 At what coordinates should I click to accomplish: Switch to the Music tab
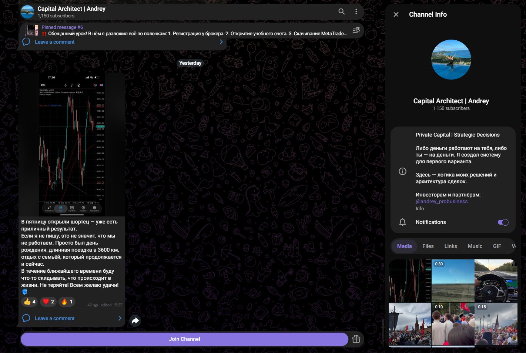475,246
